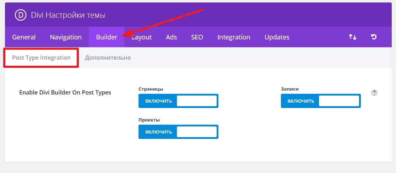Select the Post Type Integration sub-tab
Image resolution: width=396 pixels, height=173 pixels.
pos(41,58)
